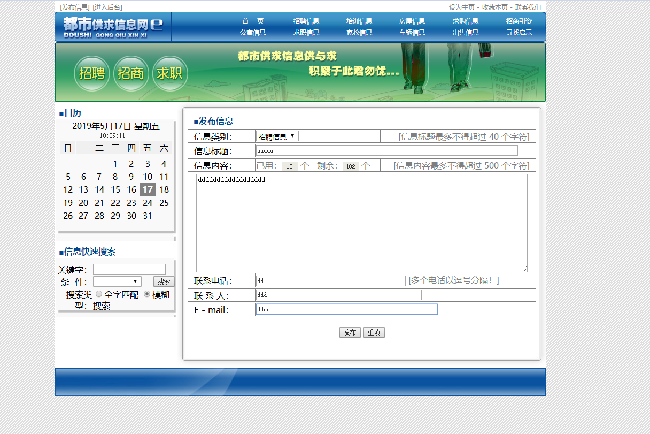Viewport: 650px width, 434px height.
Task: Select day 17 in the calendar
Action: 148,189
